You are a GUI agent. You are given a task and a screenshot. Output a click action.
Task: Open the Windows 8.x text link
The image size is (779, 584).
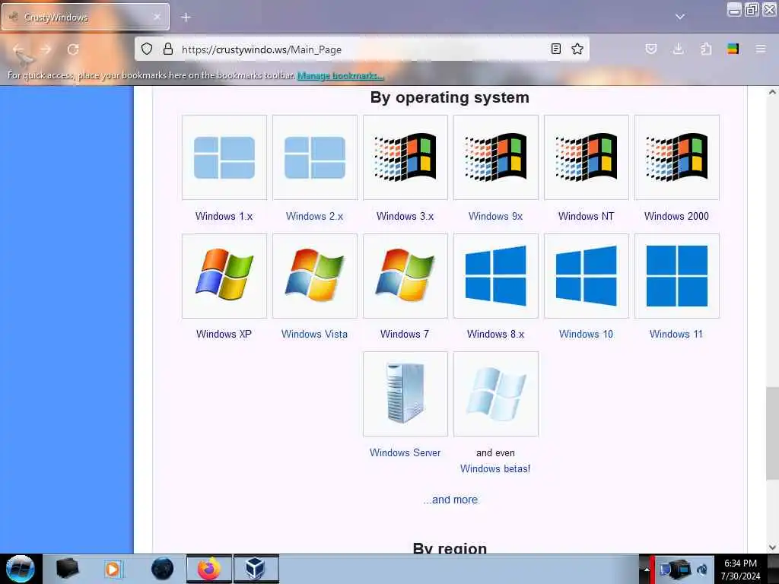pos(495,335)
